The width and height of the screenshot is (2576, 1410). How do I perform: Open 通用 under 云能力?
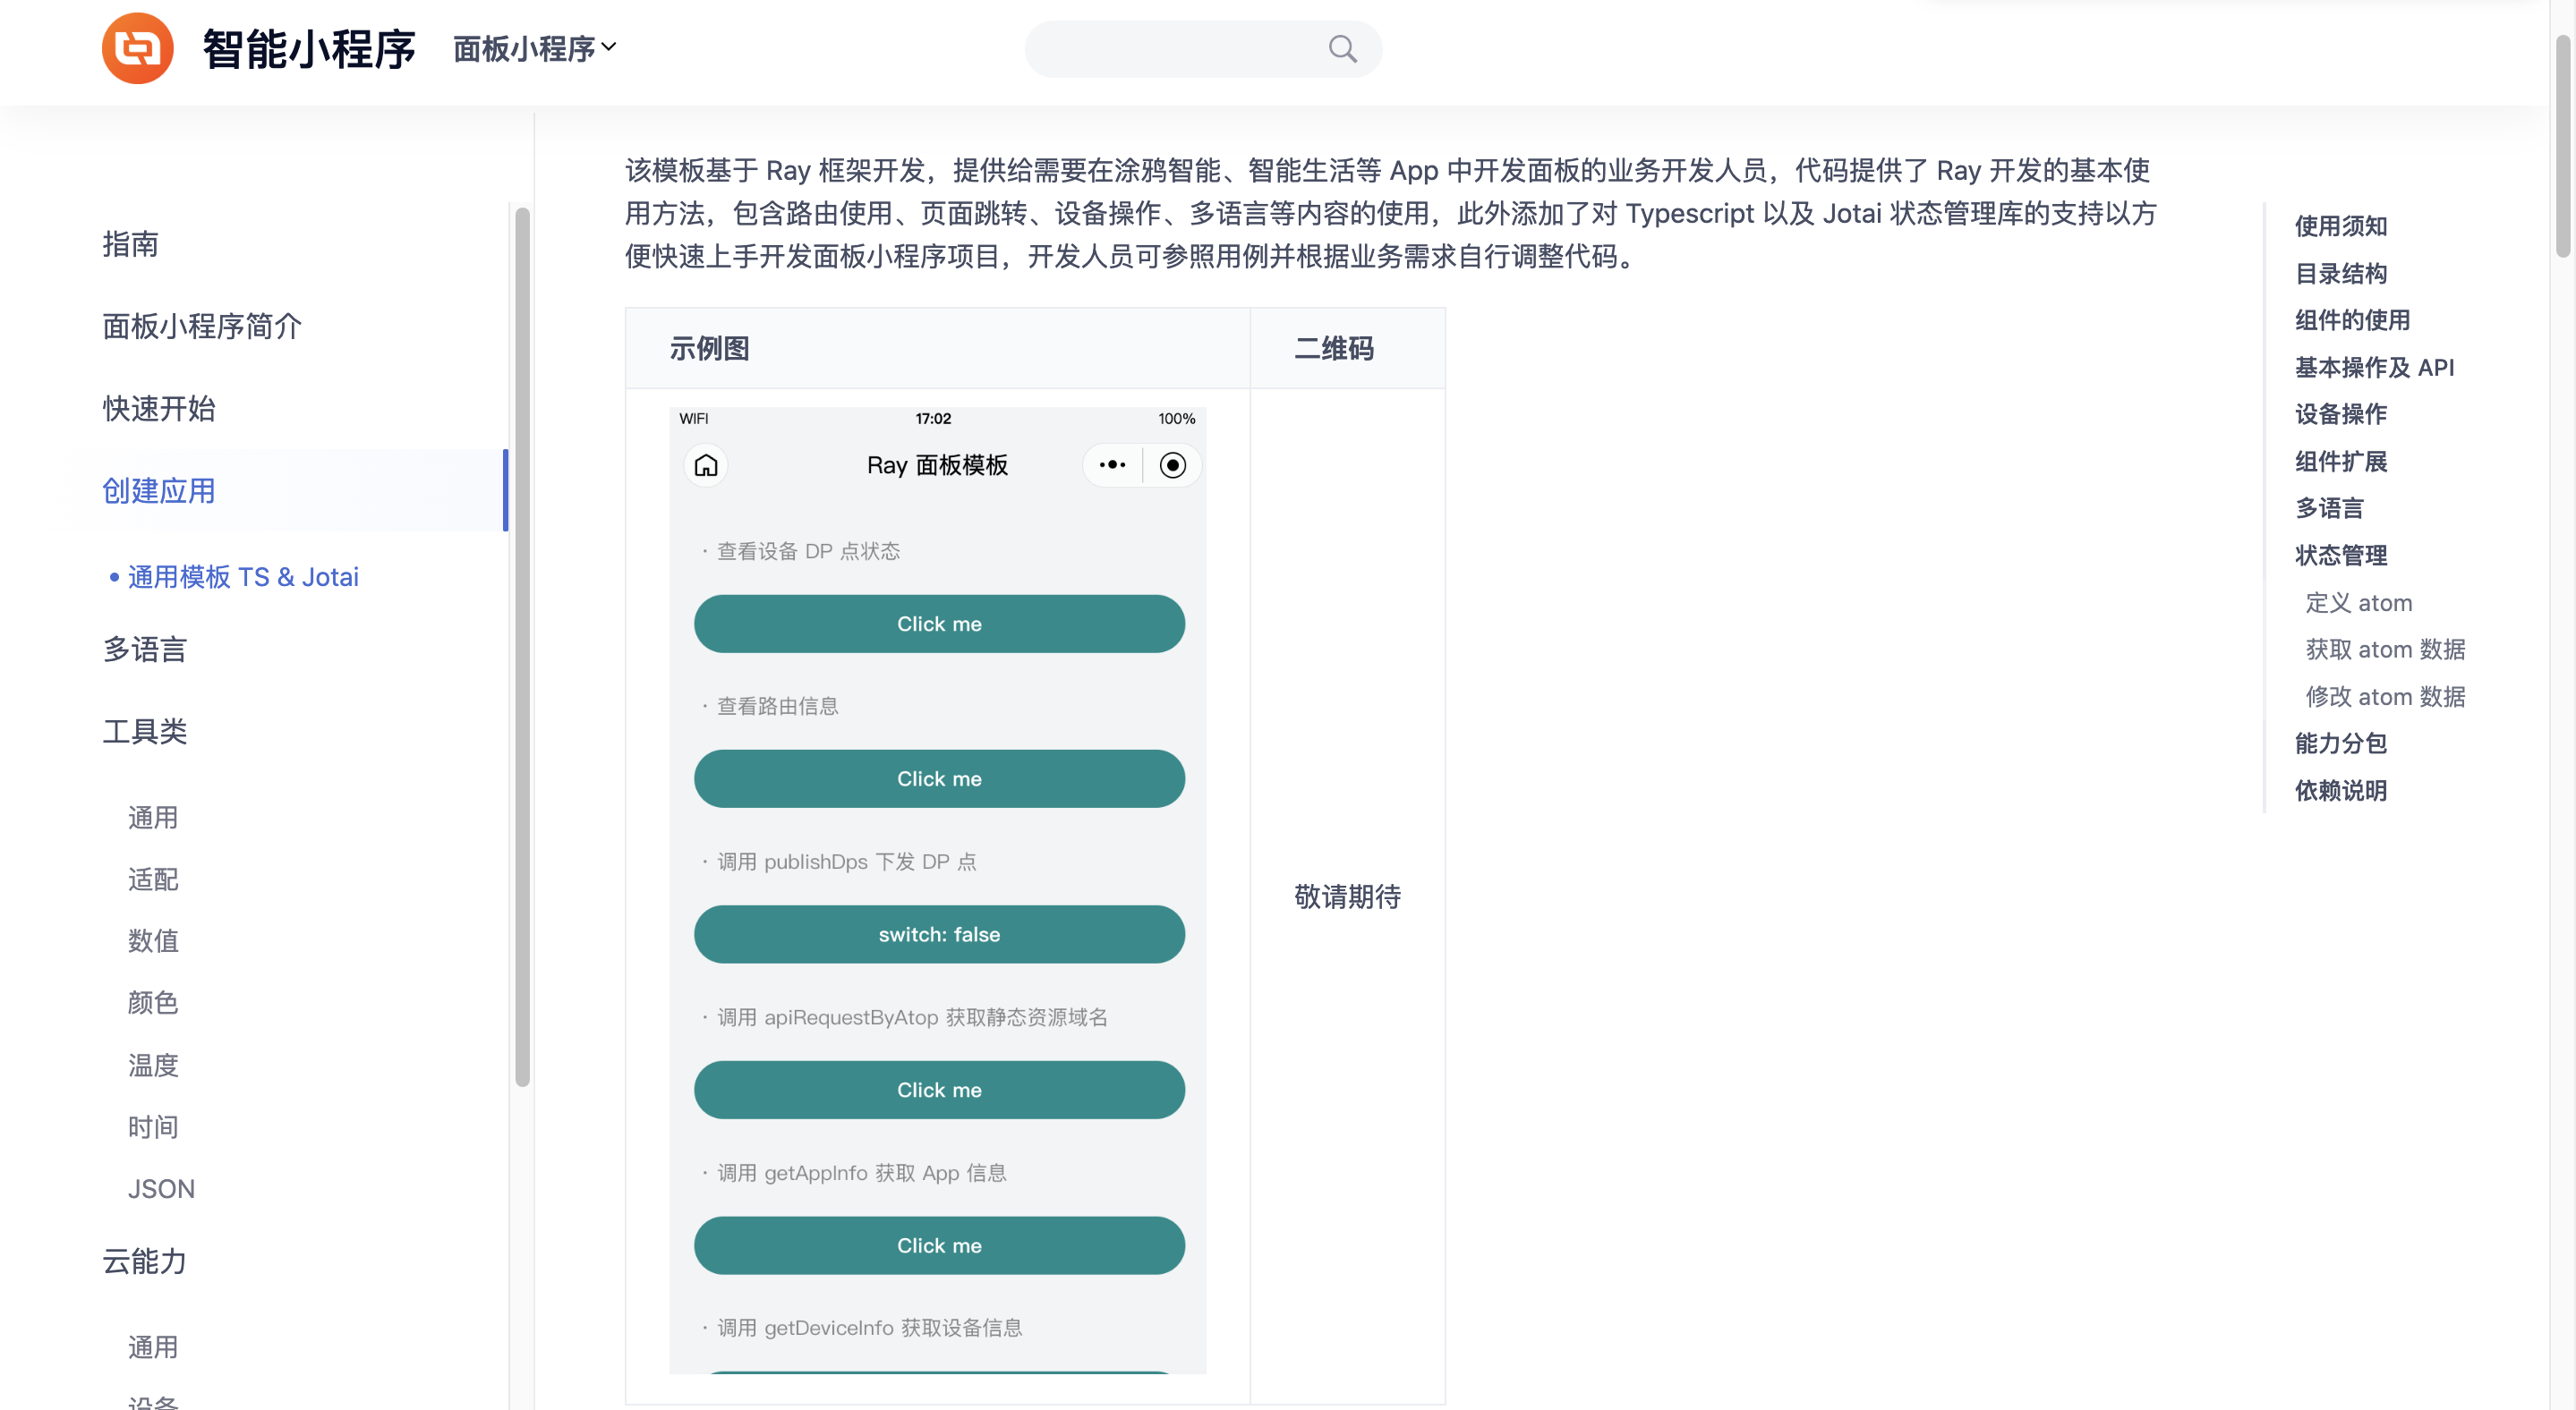[x=153, y=1347]
